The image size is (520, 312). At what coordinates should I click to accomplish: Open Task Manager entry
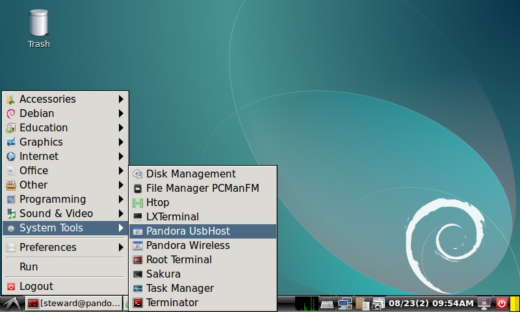pyautogui.click(x=203, y=289)
